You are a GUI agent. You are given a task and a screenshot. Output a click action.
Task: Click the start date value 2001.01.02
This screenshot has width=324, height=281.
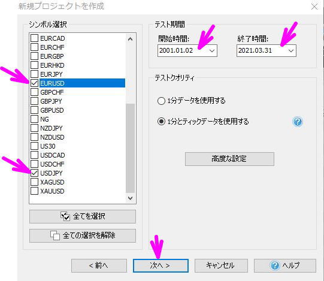(x=176, y=50)
